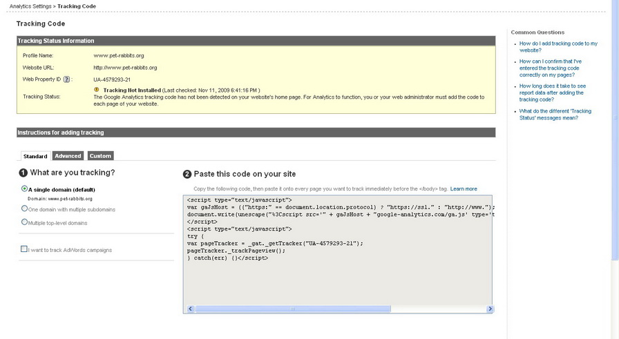Click the Web Property ID value UA-4579293-21
619x339 pixels.
112,79
